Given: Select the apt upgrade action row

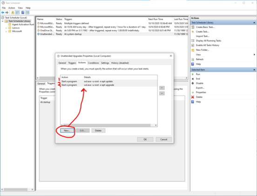Looking at the screenshot, I should (109, 85).
